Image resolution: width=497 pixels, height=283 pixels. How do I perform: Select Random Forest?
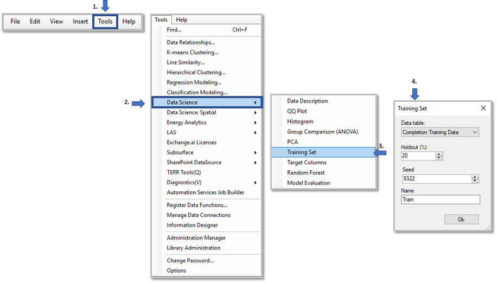323,173
